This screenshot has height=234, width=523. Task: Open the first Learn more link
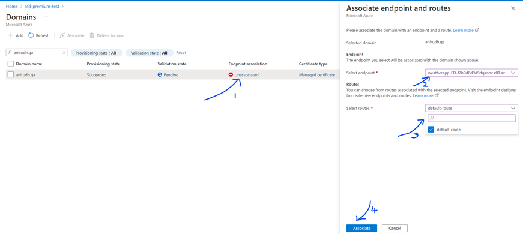point(464,31)
